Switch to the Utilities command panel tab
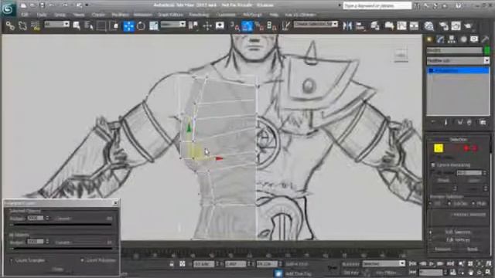This screenshot has width=495, height=278. coord(485,39)
